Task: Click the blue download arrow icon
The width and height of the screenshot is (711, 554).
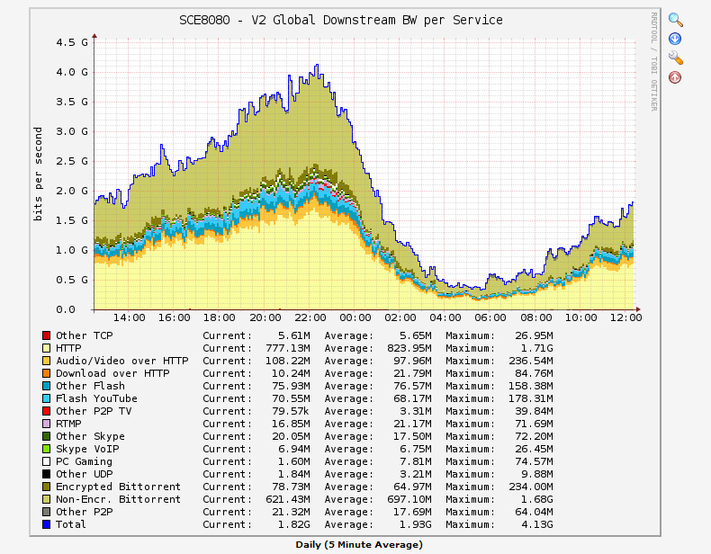Action: click(675, 39)
